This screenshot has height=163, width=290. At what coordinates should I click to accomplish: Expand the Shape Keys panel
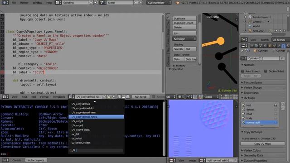tap(242, 92)
